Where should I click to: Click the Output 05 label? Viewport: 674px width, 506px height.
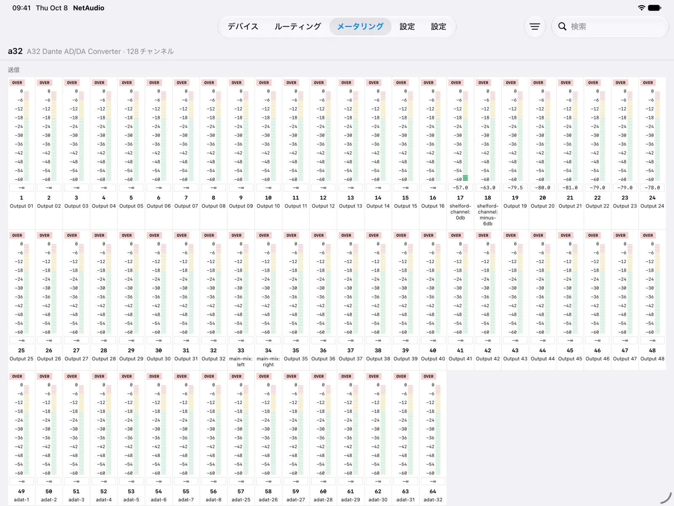[131, 206]
